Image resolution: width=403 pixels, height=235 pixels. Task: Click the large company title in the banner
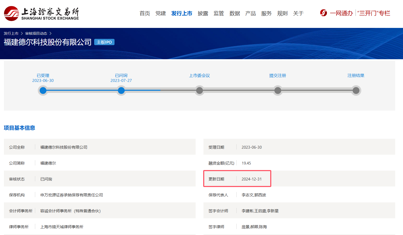coord(47,42)
